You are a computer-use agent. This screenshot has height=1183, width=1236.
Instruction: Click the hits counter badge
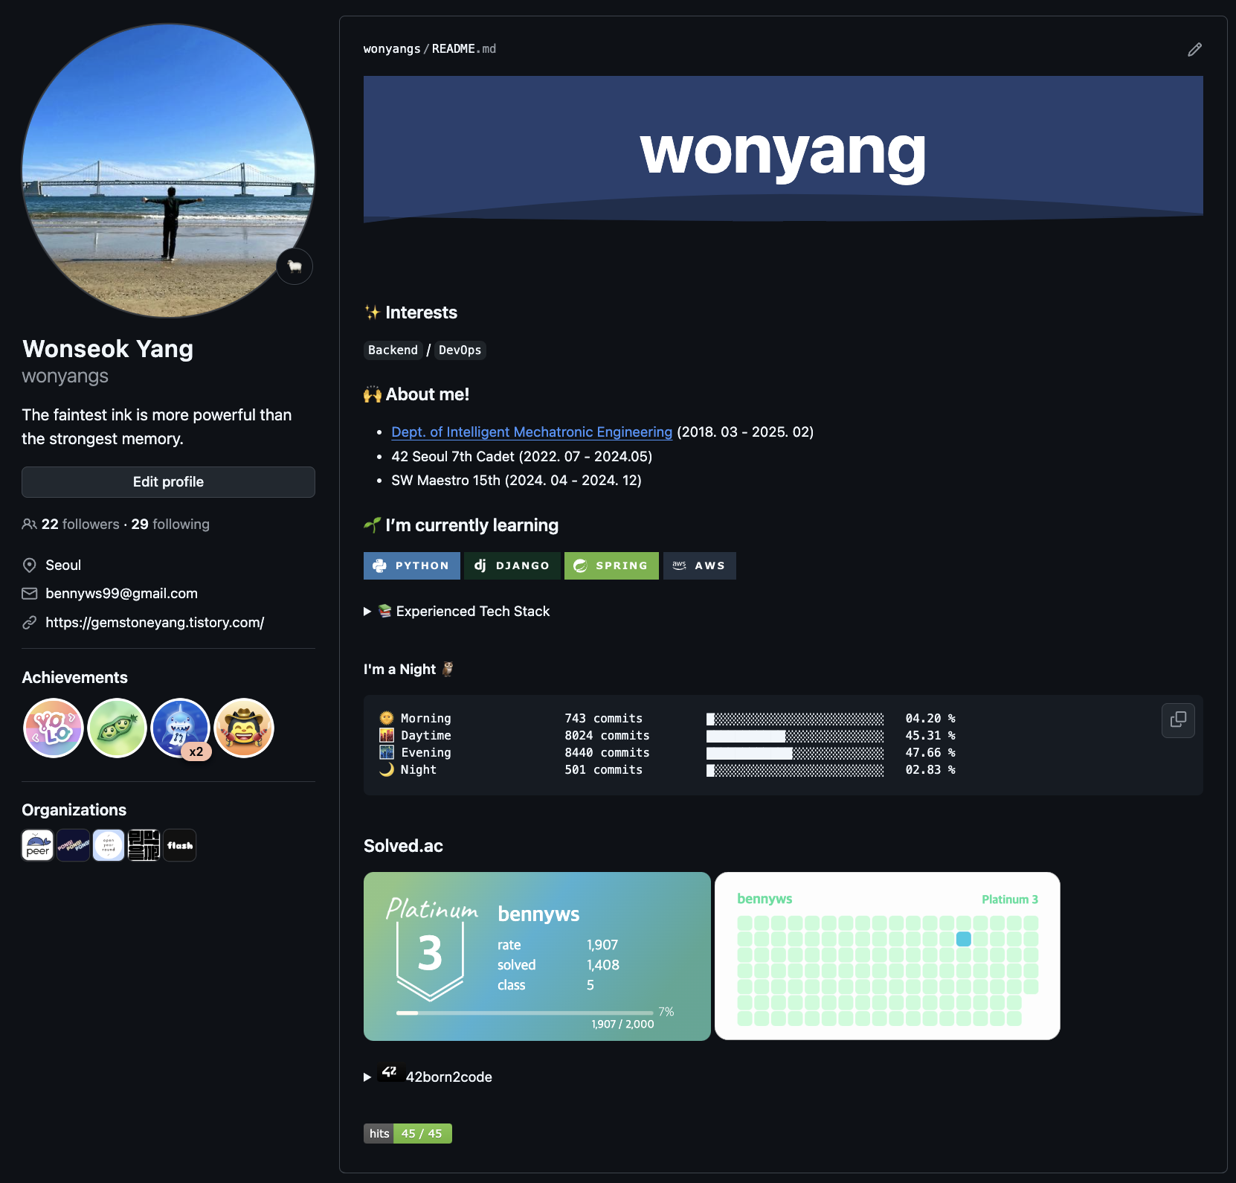[408, 1133]
